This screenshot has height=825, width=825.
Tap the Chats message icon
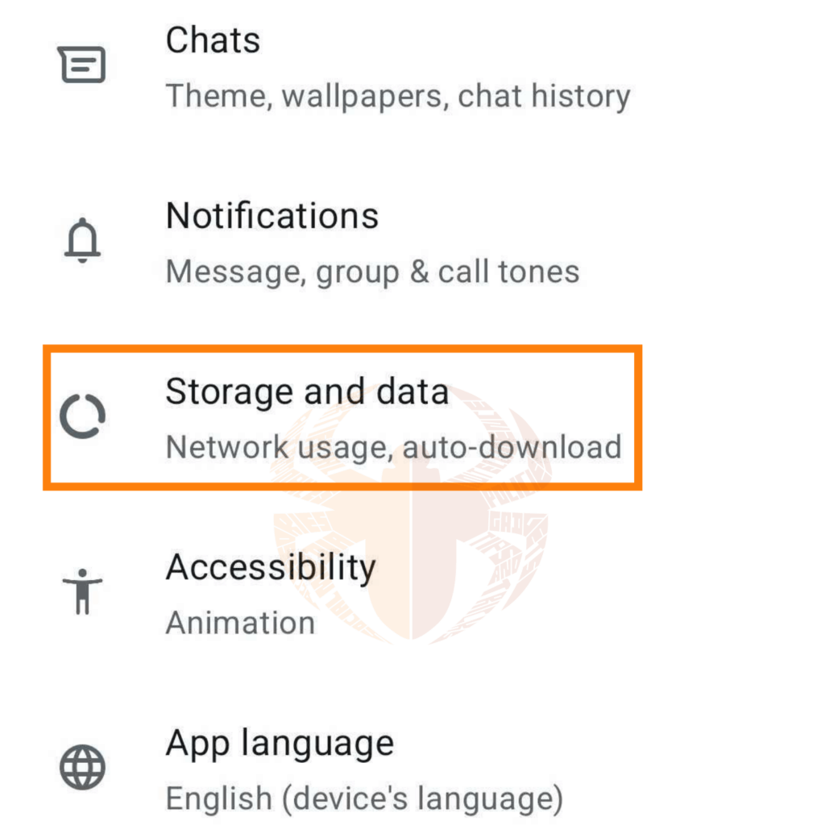[x=81, y=64]
